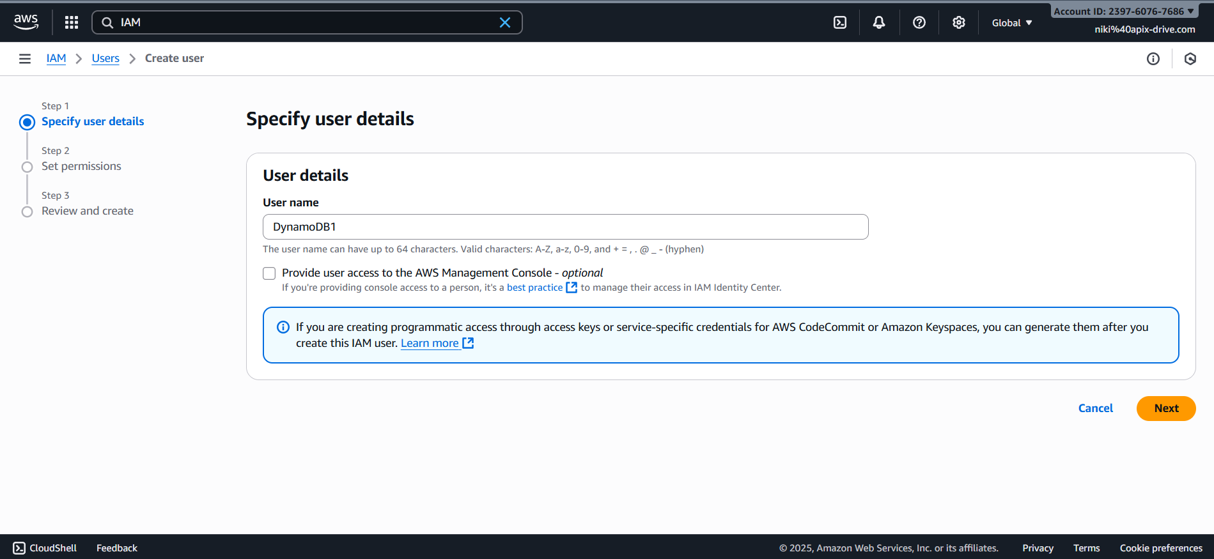This screenshot has height=559, width=1214.
Task: Open the Learn more link
Action: [430, 343]
